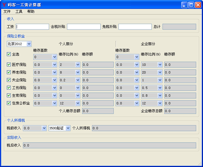Image resolution: width=203 pixels, height=167 pixels.
Task: Toggle the 住房公积金 checkbox
Action: (9, 103)
